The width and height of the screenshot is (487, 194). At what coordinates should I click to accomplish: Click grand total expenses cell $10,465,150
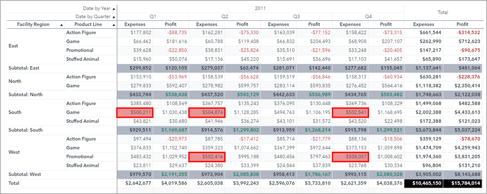[x=424, y=183]
